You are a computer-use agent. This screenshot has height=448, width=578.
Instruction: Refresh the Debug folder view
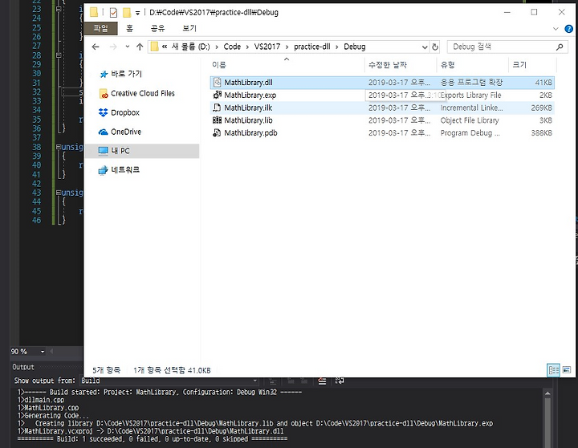coord(435,47)
